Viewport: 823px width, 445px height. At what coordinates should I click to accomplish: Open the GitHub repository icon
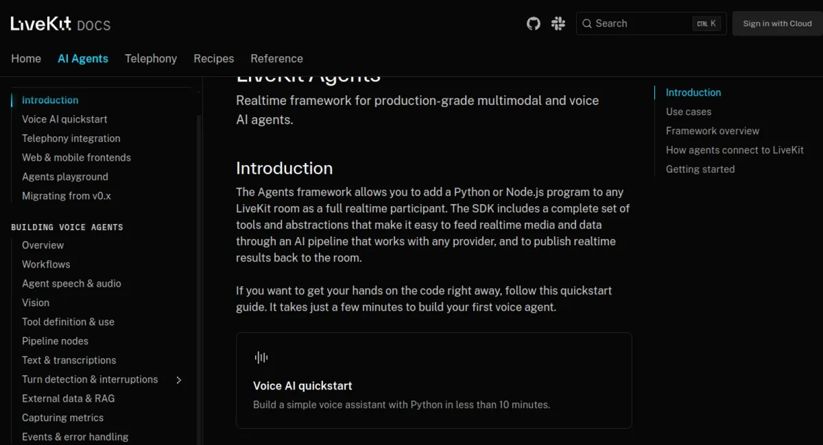tap(534, 23)
